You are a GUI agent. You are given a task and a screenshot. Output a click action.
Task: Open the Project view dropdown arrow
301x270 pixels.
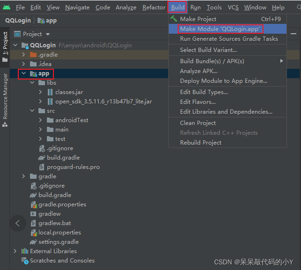[x=48, y=34]
